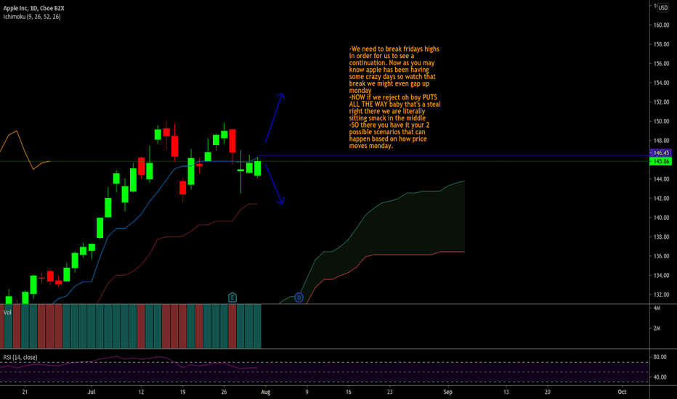Screen dimensions: 677x399
Task: Click 152.00 on the price axis
Action: (x=661, y=102)
